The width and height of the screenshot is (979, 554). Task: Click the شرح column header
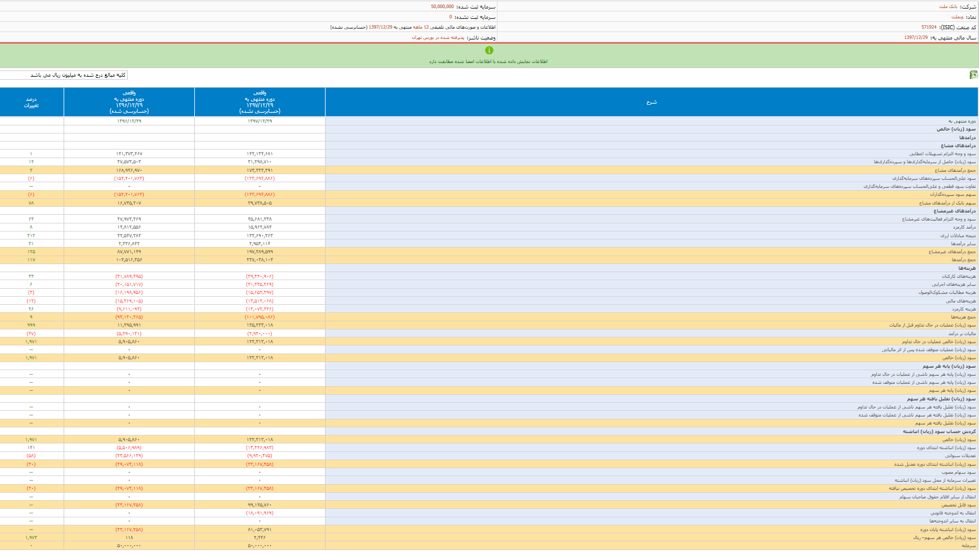click(651, 102)
